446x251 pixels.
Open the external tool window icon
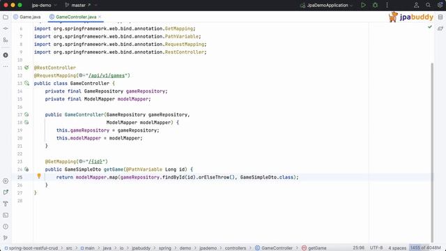click(x=6, y=192)
